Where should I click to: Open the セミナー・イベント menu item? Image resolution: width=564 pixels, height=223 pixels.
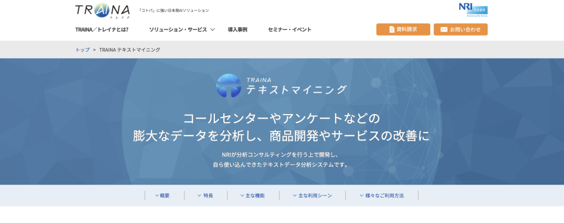coord(289,29)
